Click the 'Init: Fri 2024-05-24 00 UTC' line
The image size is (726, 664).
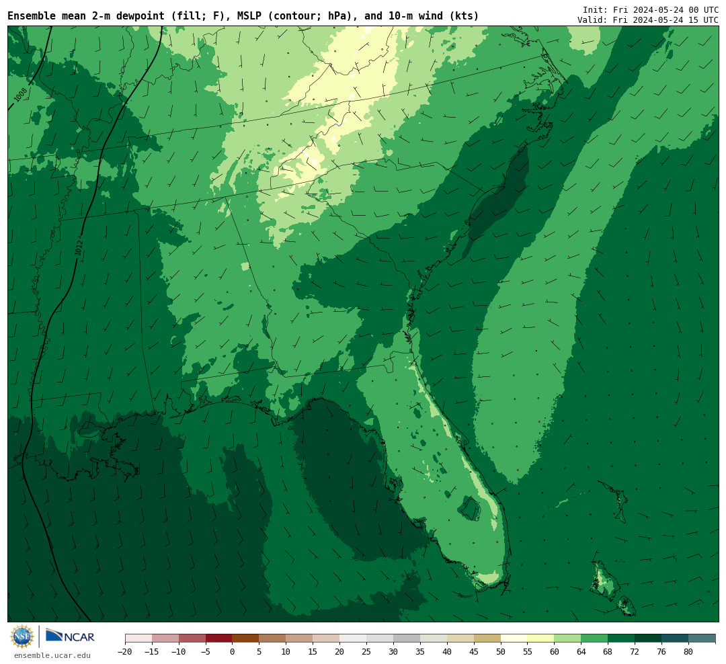[x=651, y=9]
